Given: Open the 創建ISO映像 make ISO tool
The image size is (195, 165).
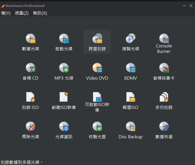Looking at the screenshot, I should (64, 101).
